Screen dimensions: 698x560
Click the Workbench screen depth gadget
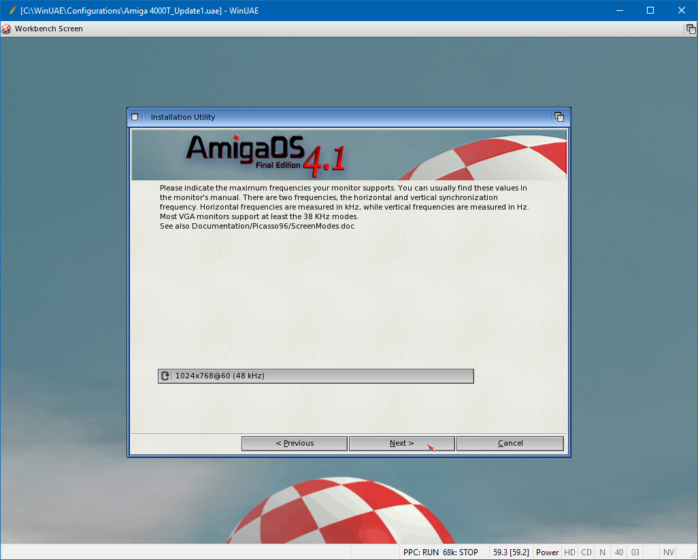pos(691,29)
